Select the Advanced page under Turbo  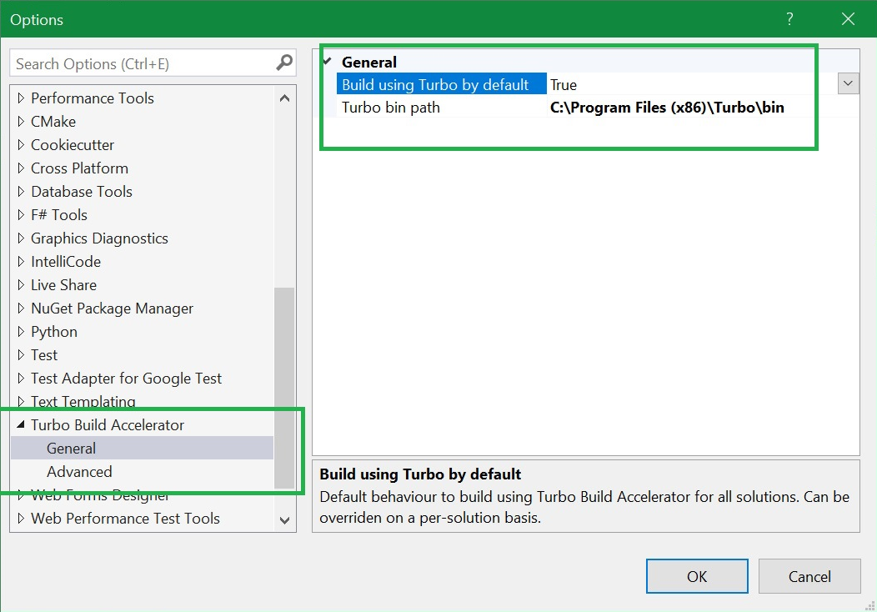(x=79, y=471)
